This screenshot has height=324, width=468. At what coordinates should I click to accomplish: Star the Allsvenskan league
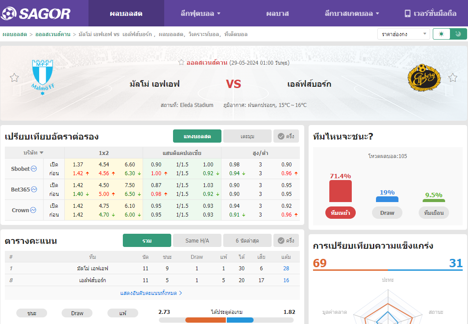(x=181, y=63)
